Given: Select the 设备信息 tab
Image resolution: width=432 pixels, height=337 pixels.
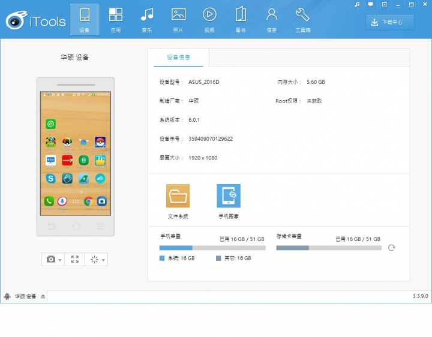Looking at the screenshot, I should point(178,58).
